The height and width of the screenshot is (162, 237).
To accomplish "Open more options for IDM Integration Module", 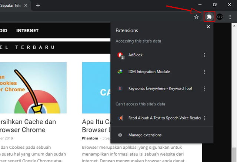I will coord(204,71).
